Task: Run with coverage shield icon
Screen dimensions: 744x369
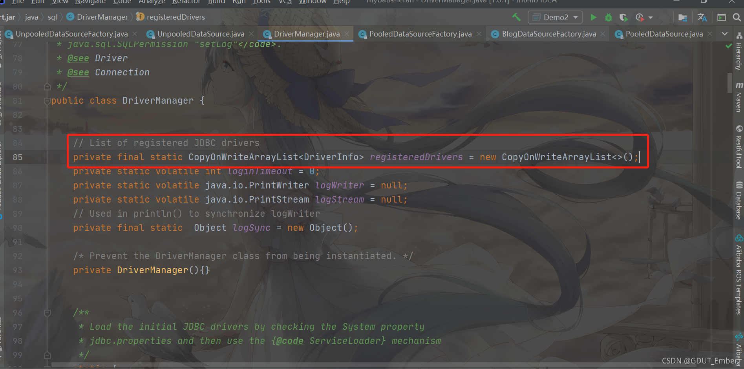Action: [x=623, y=17]
